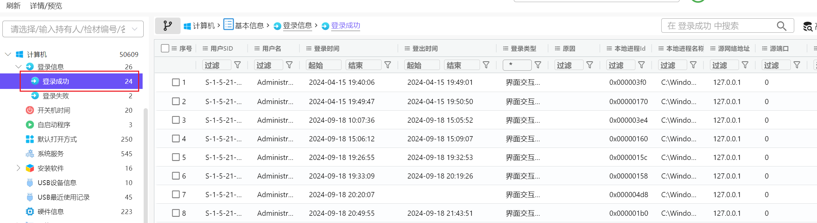The width and height of the screenshot is (817, 223).
Task: Collapse the 计算机 tree node
Action: tap(8, 54)
